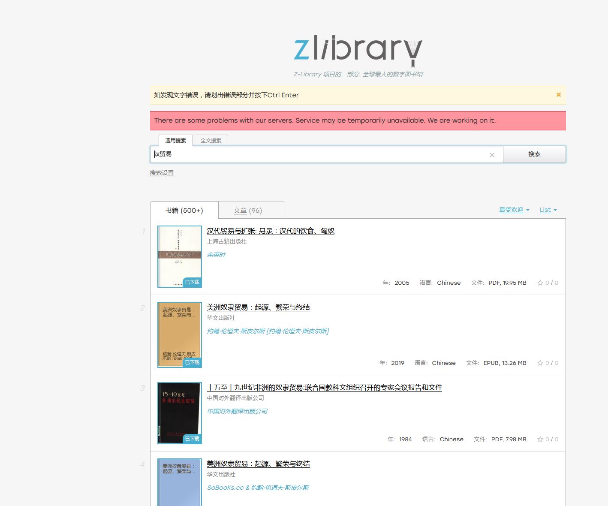Viewport: 608px width, 506px height.
Task: Open black cover of 15-19世纪非洲的奴隶贸易
Action: coord(180,413)
